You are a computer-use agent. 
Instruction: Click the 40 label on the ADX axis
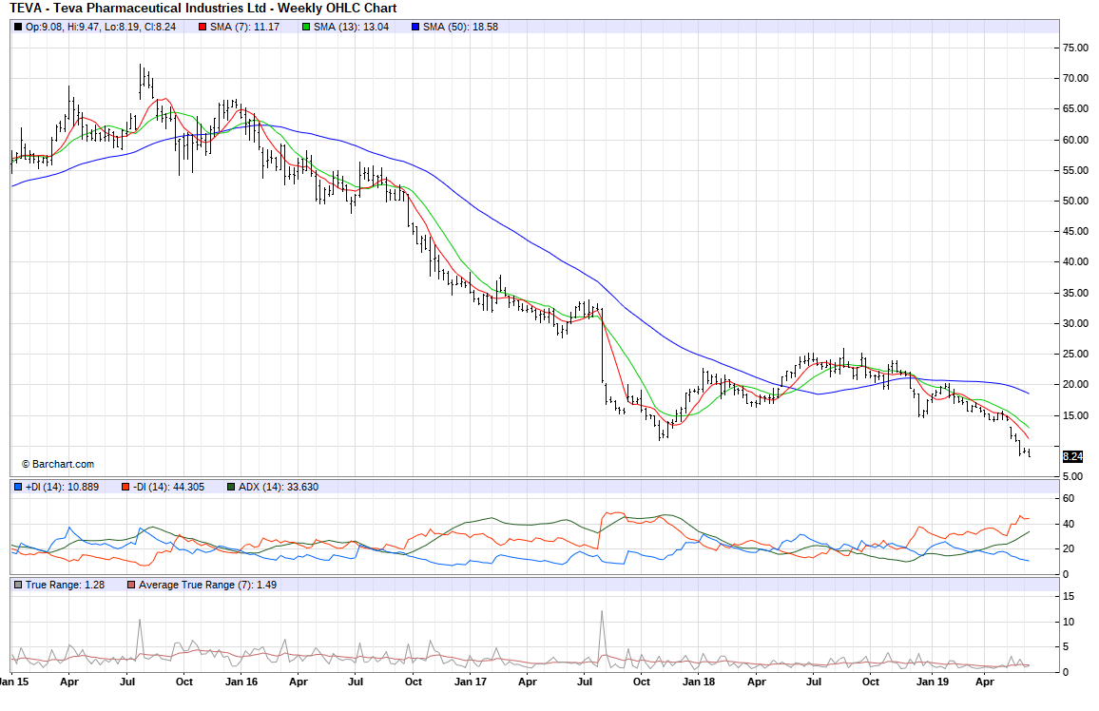[1069, 524]
